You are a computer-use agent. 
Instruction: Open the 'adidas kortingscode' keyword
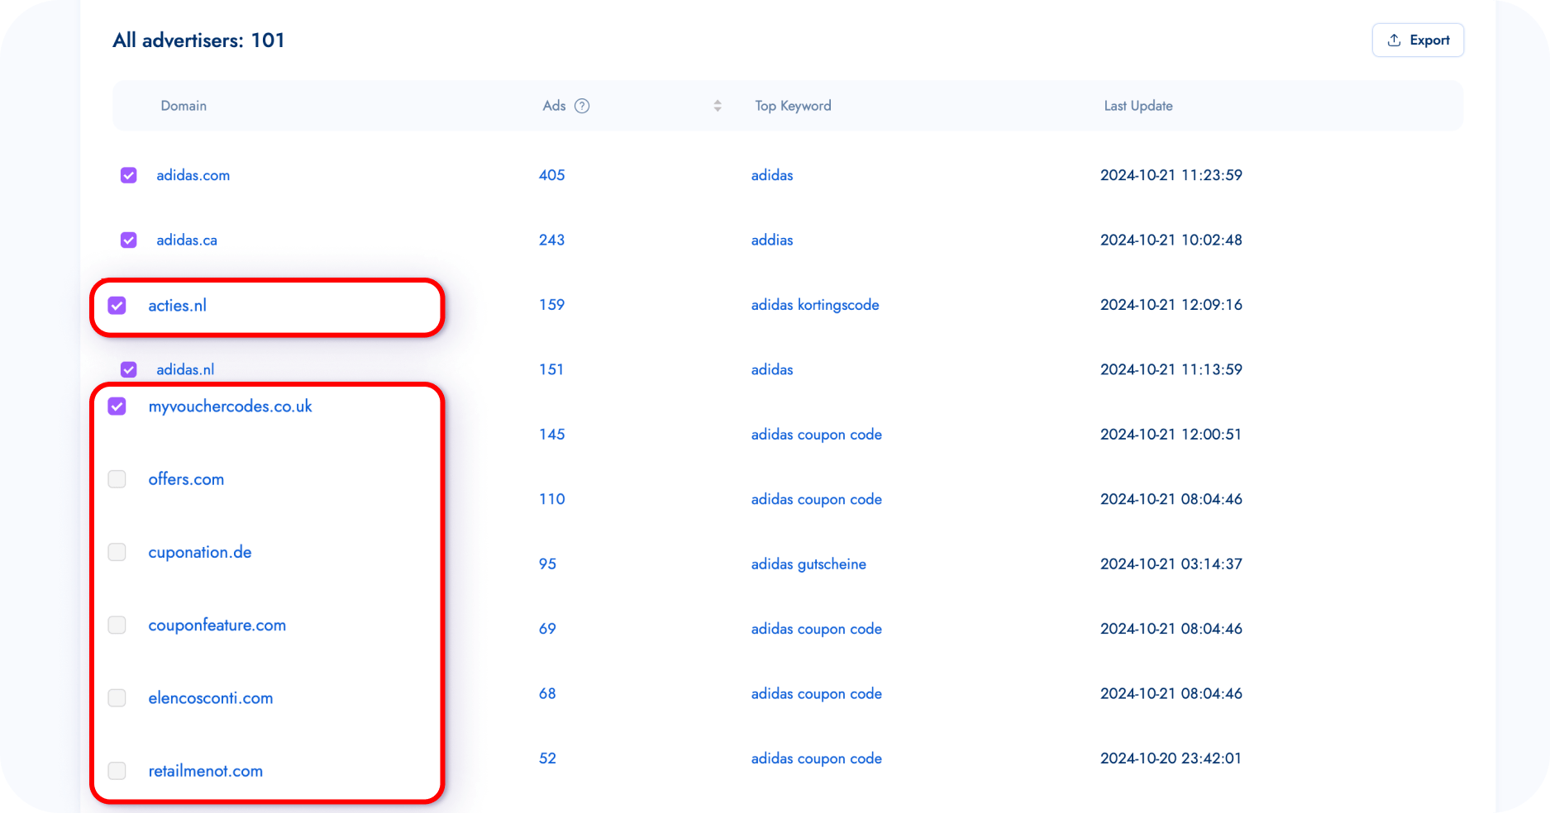click(x=815, y=305)
